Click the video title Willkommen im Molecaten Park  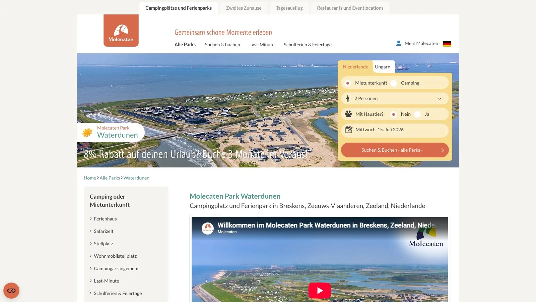click(x=326, y=225)
